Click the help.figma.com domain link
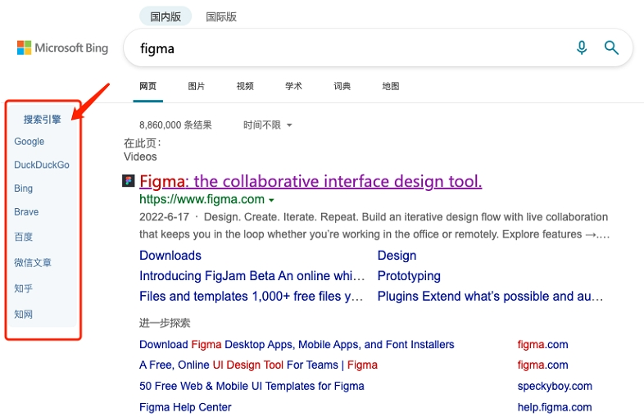This screenshot has width=644, height=417. [555, 407]
